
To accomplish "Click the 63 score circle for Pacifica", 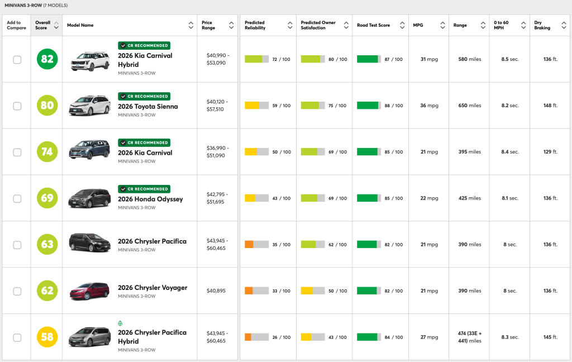I will click(x=47, y=245).
